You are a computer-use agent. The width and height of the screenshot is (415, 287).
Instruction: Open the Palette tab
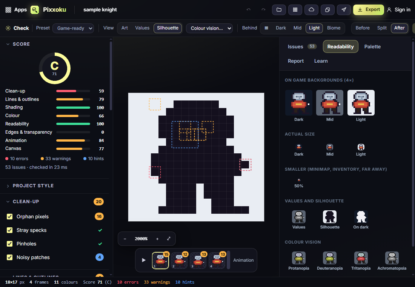[372, 47]
